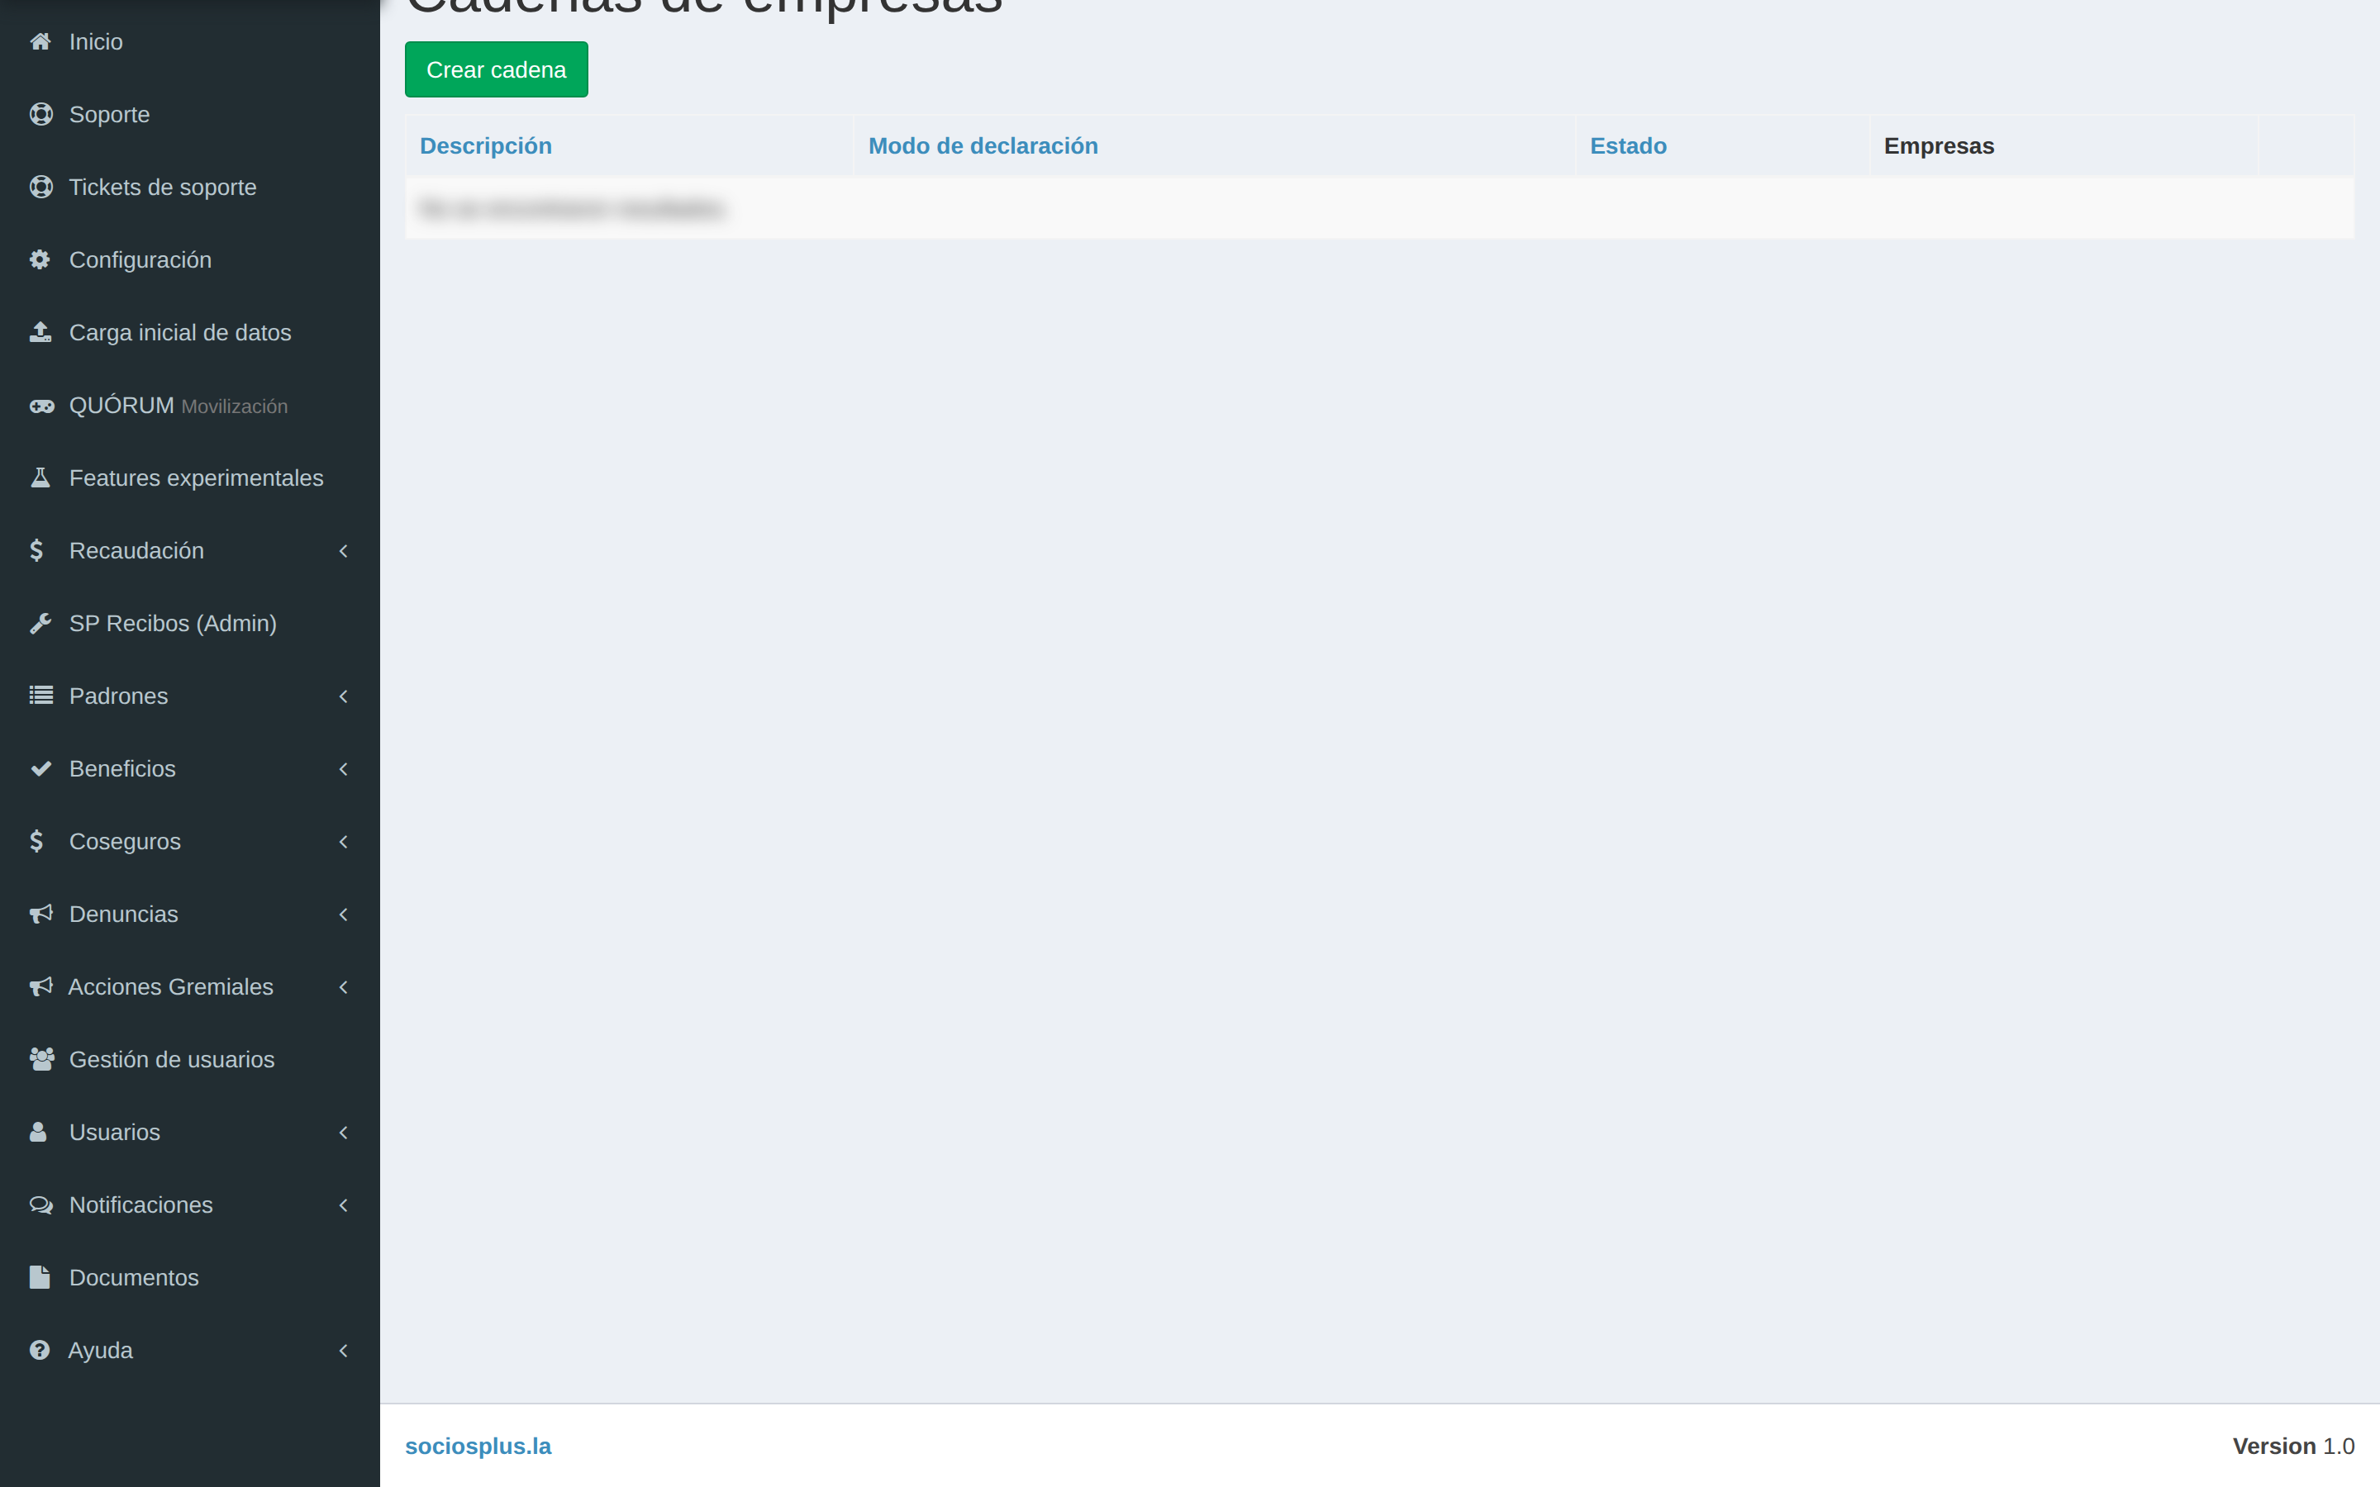This screenshot has height=1487, width=2380.
Task: Open the sociosplus.la footer link
Action: click(x=478, y=1446)
